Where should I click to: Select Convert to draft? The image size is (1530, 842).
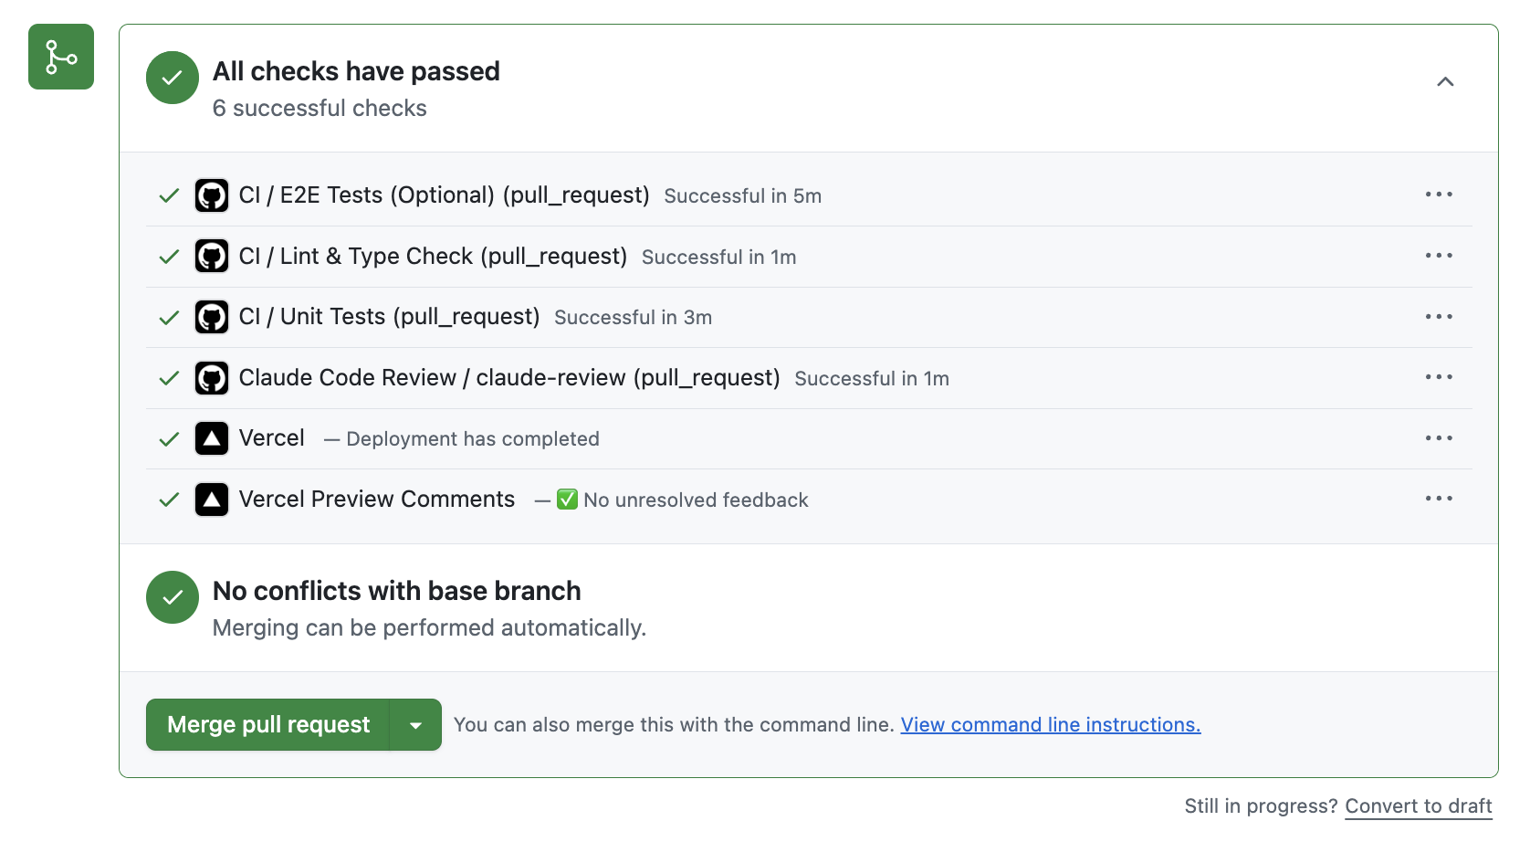(x=1418, y=806)
